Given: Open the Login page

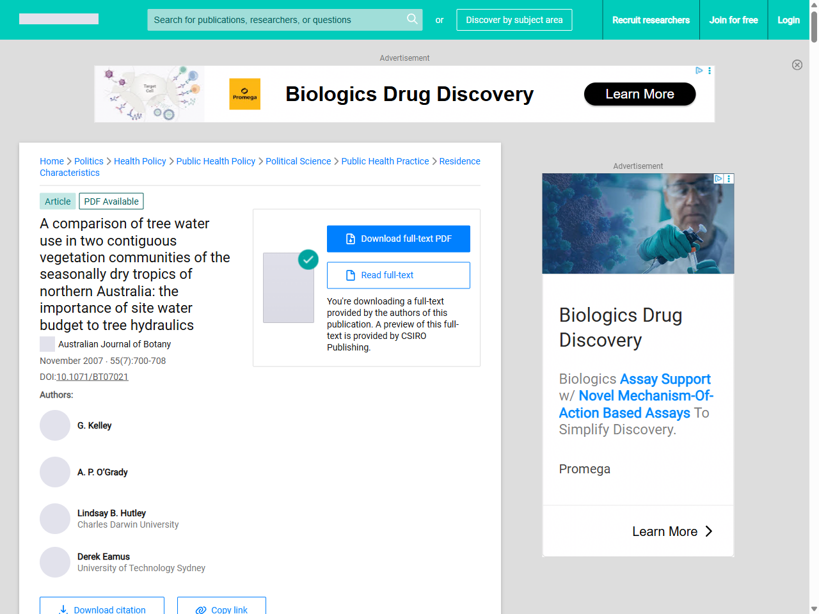Looking at the screenshot, I should point(788,20).
